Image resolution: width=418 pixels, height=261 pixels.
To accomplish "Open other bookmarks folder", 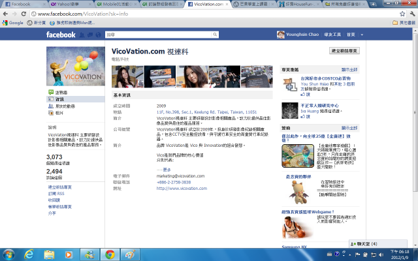I will [404, 23].
